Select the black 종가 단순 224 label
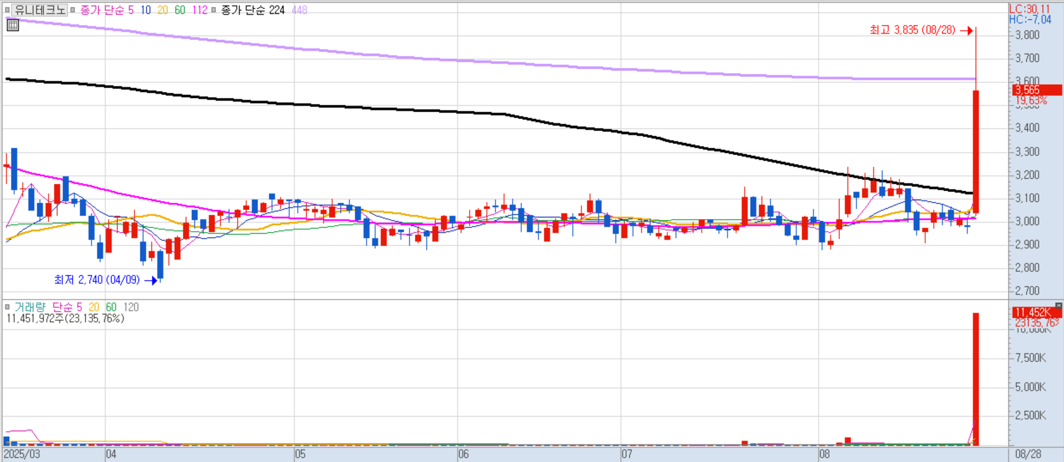This screenshot has height=462, width=1064. point(253,10)
